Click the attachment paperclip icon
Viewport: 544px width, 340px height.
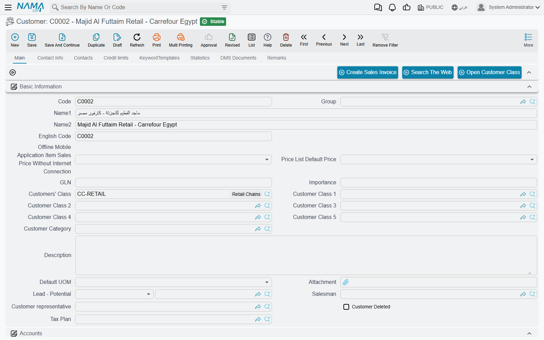point(346,282)
